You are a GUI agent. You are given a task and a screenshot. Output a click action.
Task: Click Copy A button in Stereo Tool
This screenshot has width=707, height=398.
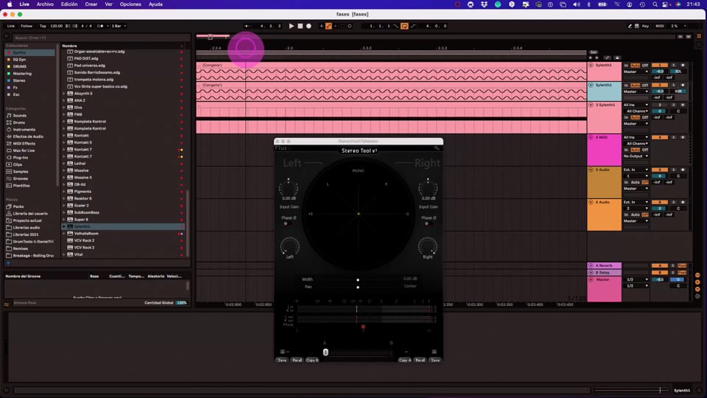click(x=404, y=360)
